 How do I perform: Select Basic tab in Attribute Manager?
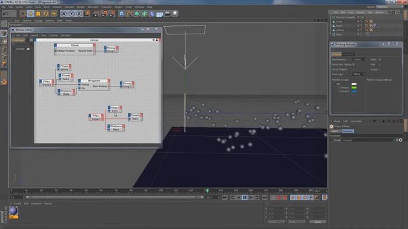coord(335,131)
